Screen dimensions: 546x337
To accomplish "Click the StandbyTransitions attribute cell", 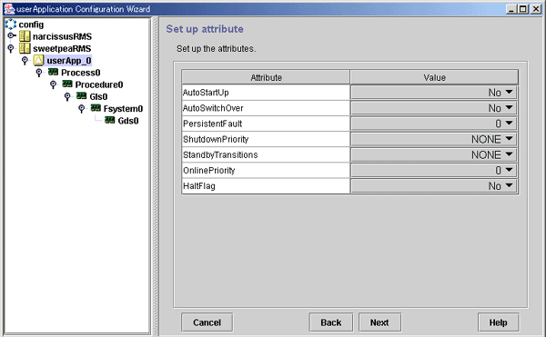I will (266, 154).
